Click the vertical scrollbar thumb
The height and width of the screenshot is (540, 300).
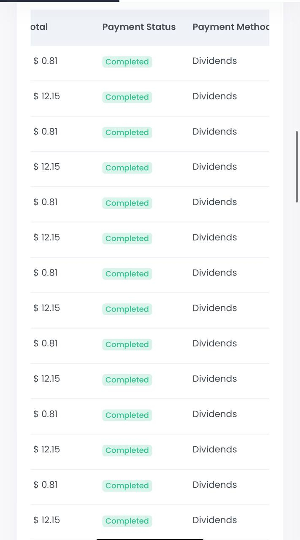coord(297,167)
